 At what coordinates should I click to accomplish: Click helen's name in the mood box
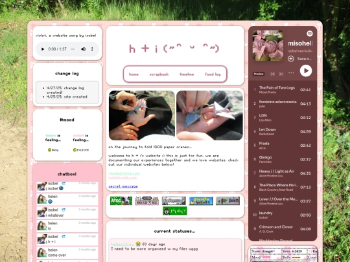[51, 135]
